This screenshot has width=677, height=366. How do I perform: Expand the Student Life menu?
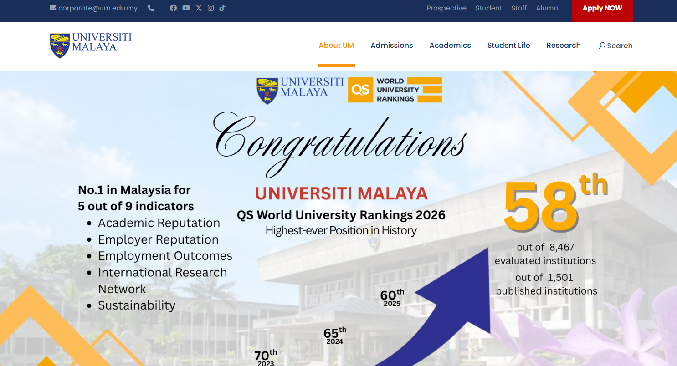tap(508, 46)
